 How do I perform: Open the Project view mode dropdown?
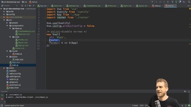(17, 6)
